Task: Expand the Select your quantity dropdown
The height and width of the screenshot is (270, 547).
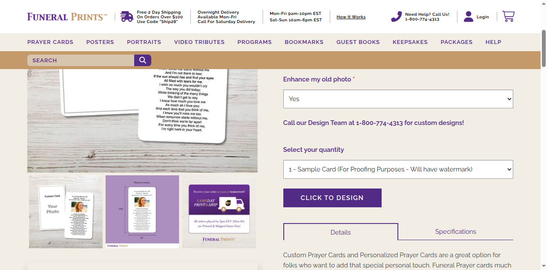Action: click(x=398, y=169)
